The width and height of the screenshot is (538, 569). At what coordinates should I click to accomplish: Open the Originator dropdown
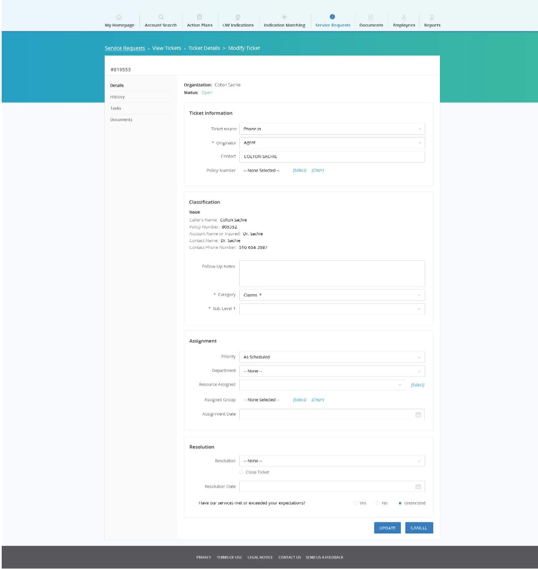332,143
